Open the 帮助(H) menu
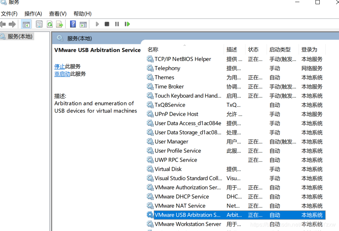The width and height of the screenshot is (339, 231). pos(82,14)
